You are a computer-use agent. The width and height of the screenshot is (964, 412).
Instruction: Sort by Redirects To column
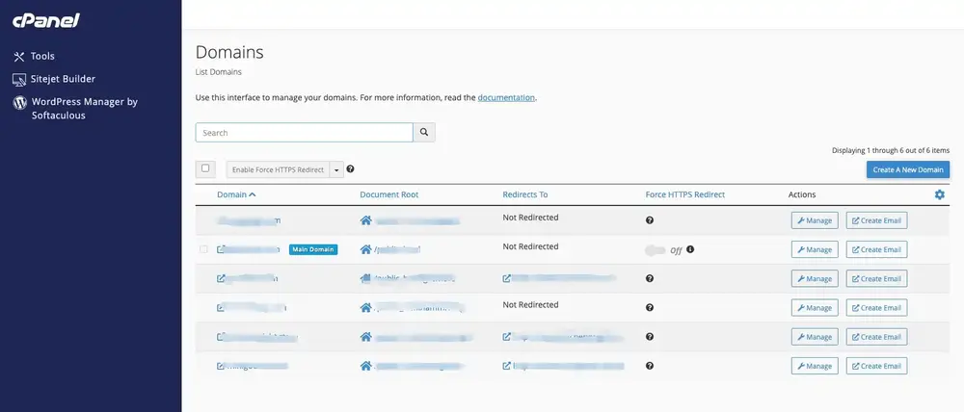525,194
